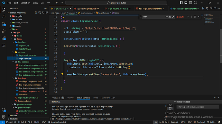The height and width of the screenshot is (124, 222).
Task: Click Ln 28, Col 1 position indicator
Action: (164, 122)
